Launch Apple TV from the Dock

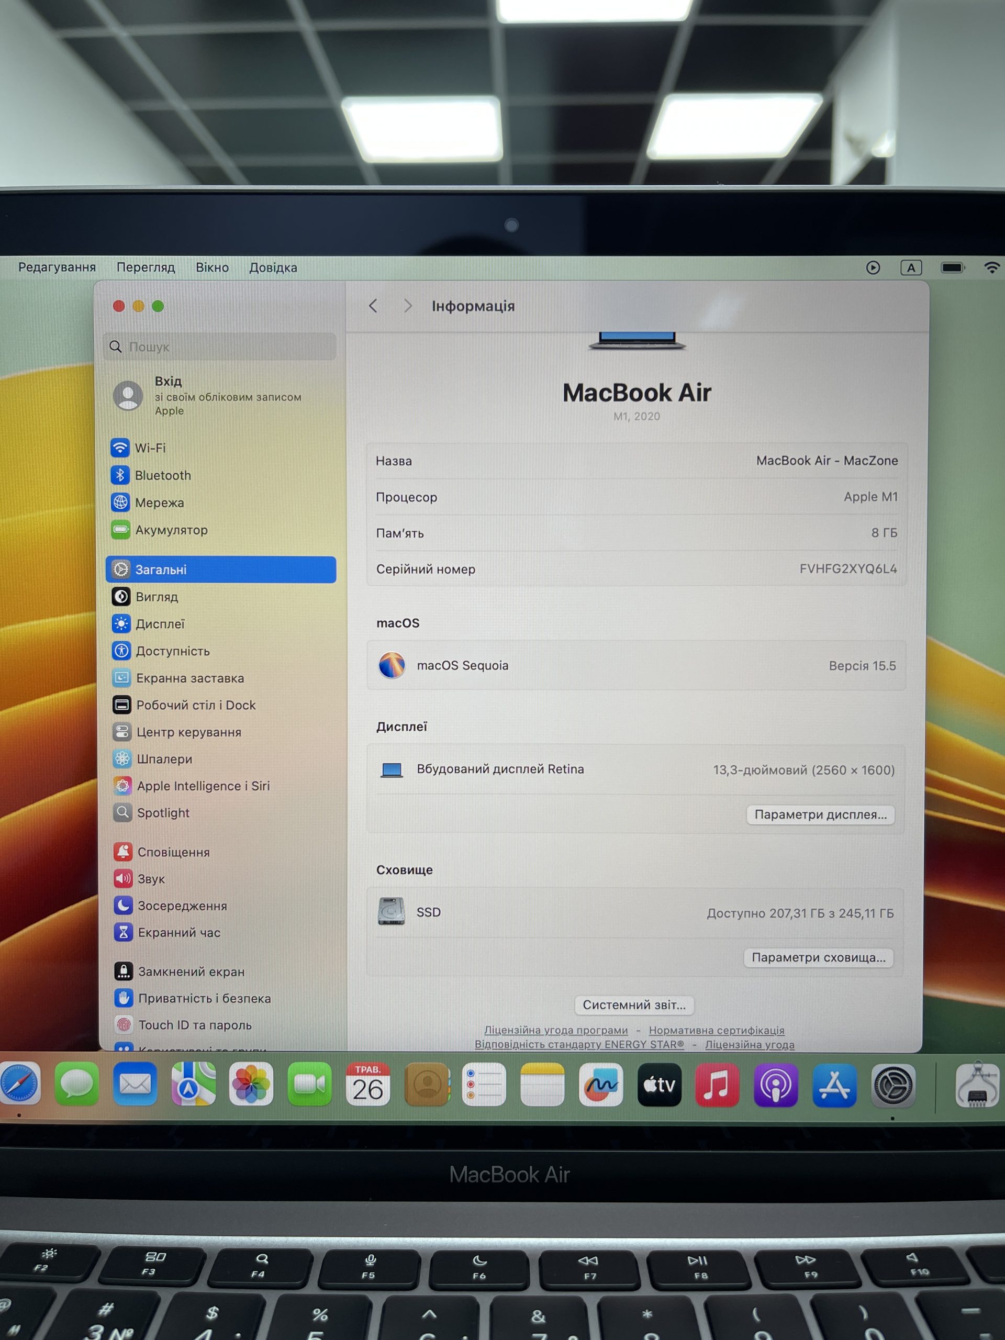coord(659,1085)
